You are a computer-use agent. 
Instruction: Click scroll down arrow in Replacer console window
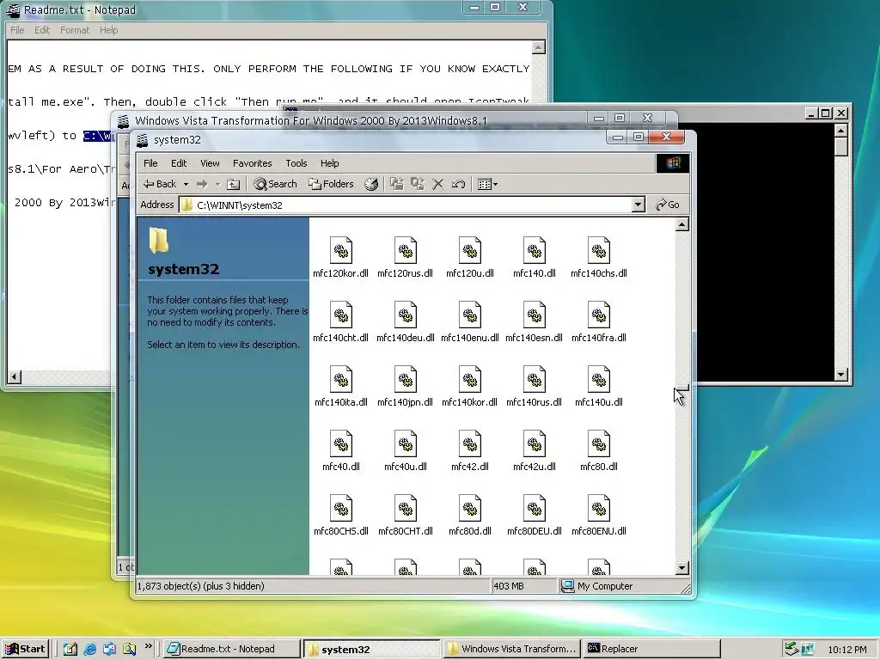pos(840,375)
